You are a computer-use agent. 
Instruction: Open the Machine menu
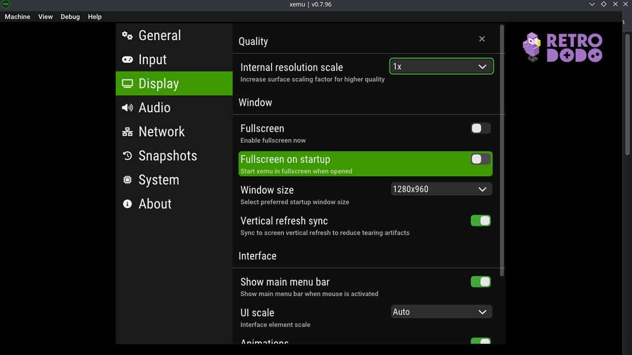coord(17,16)
